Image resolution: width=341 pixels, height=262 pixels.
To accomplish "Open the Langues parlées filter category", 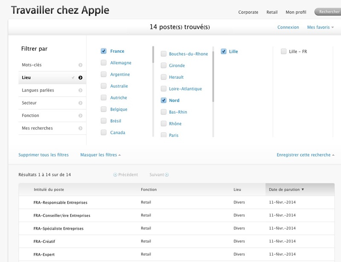I will 52,90.
